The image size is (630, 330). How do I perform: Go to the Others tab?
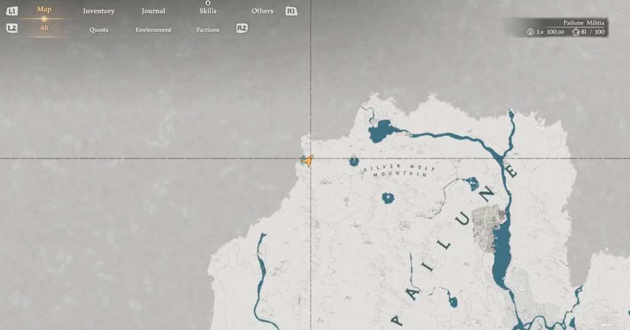click(x=262, y=11)
